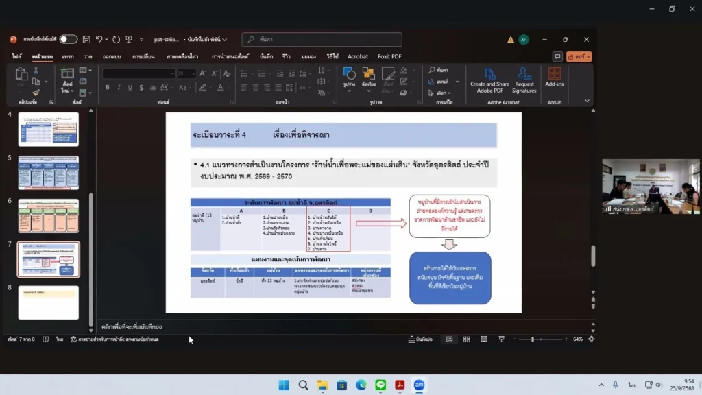Click the Save icon in title bar
This screenshot has height=395, width=702.
86,40
